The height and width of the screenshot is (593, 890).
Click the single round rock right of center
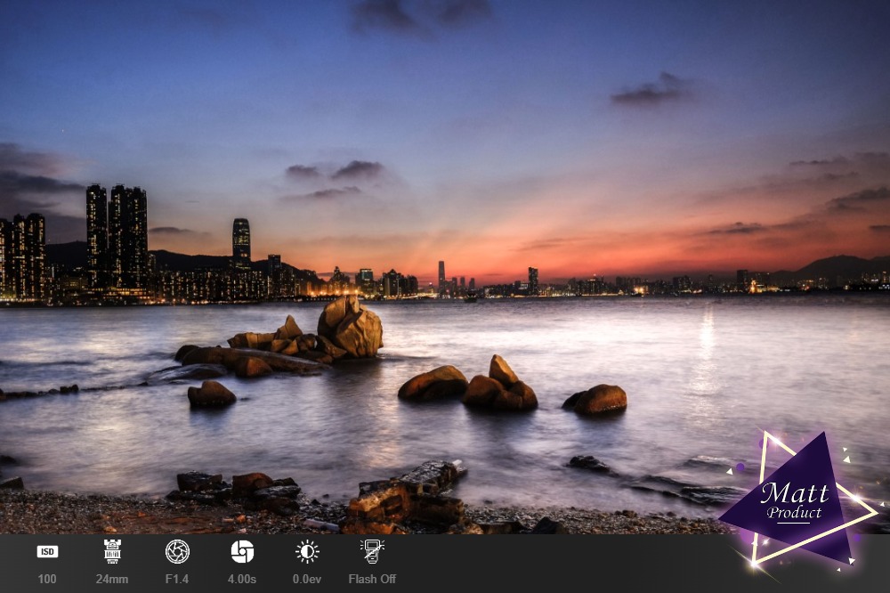tap(596, 399)
